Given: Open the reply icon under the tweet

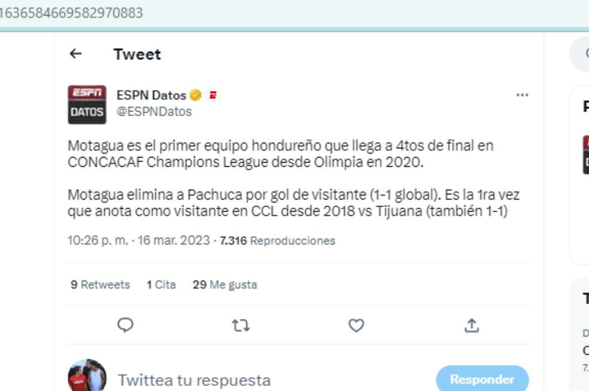Looking at the screenshot, I should pyautogui.click(x=124, y=325).
